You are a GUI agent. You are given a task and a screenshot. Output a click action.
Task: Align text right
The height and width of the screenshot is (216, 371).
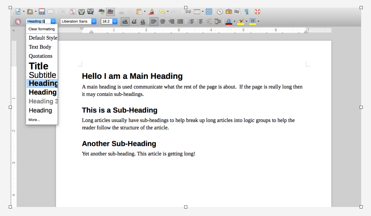[x=171, y=22]
